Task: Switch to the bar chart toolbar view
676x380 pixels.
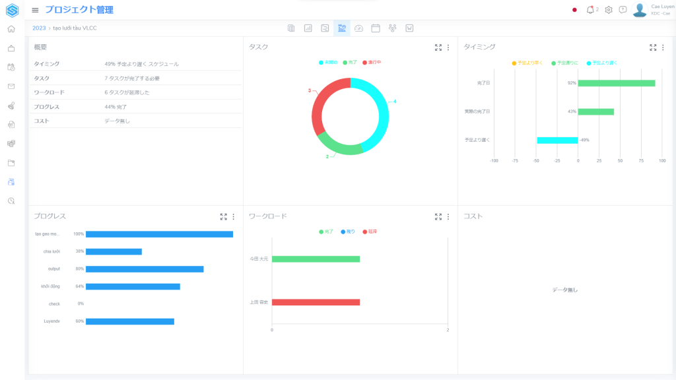Action: (x=308, y=28)
